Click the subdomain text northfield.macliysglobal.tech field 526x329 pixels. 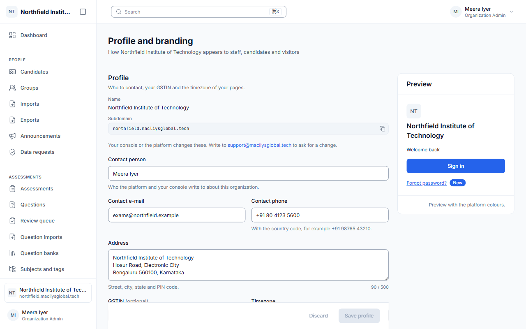[x=248, y=129]
